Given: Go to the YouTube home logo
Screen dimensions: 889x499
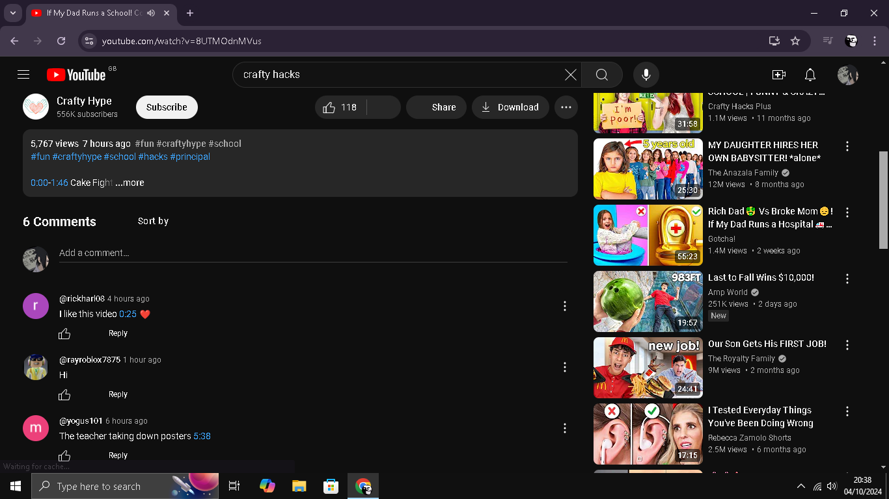Looking at the screenshot, I should point(76,75).
